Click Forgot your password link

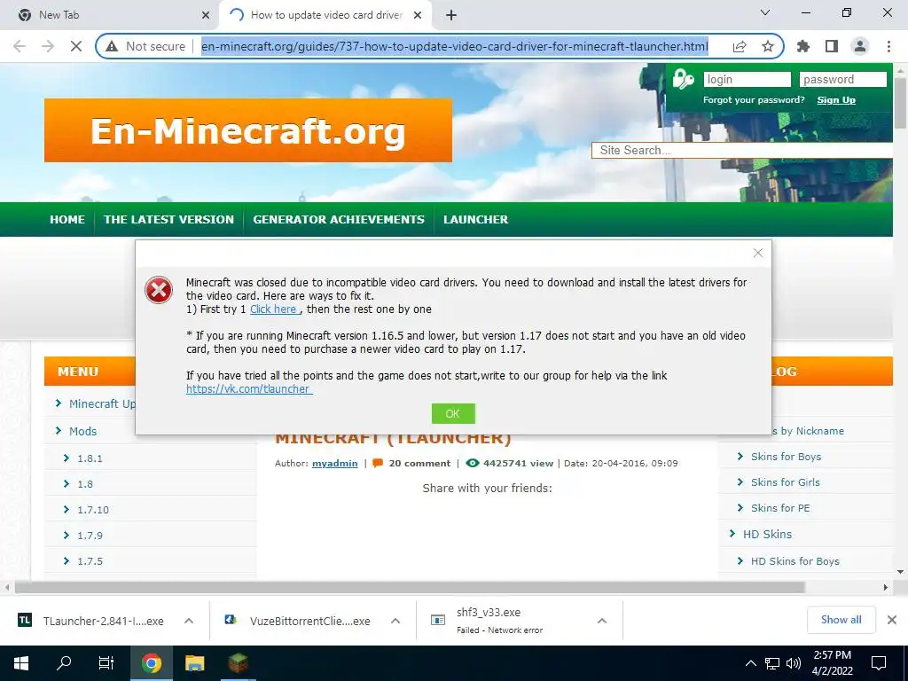click(754, 99)
